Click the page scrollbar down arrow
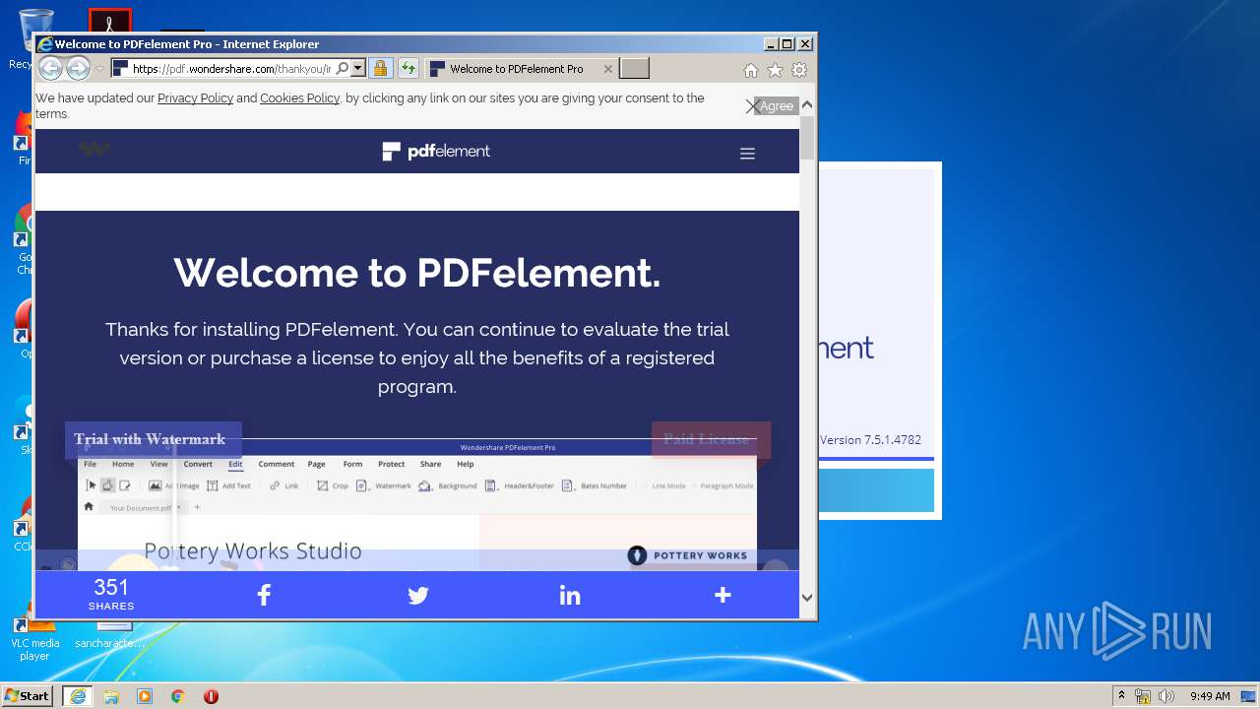 tap(807, 597)
